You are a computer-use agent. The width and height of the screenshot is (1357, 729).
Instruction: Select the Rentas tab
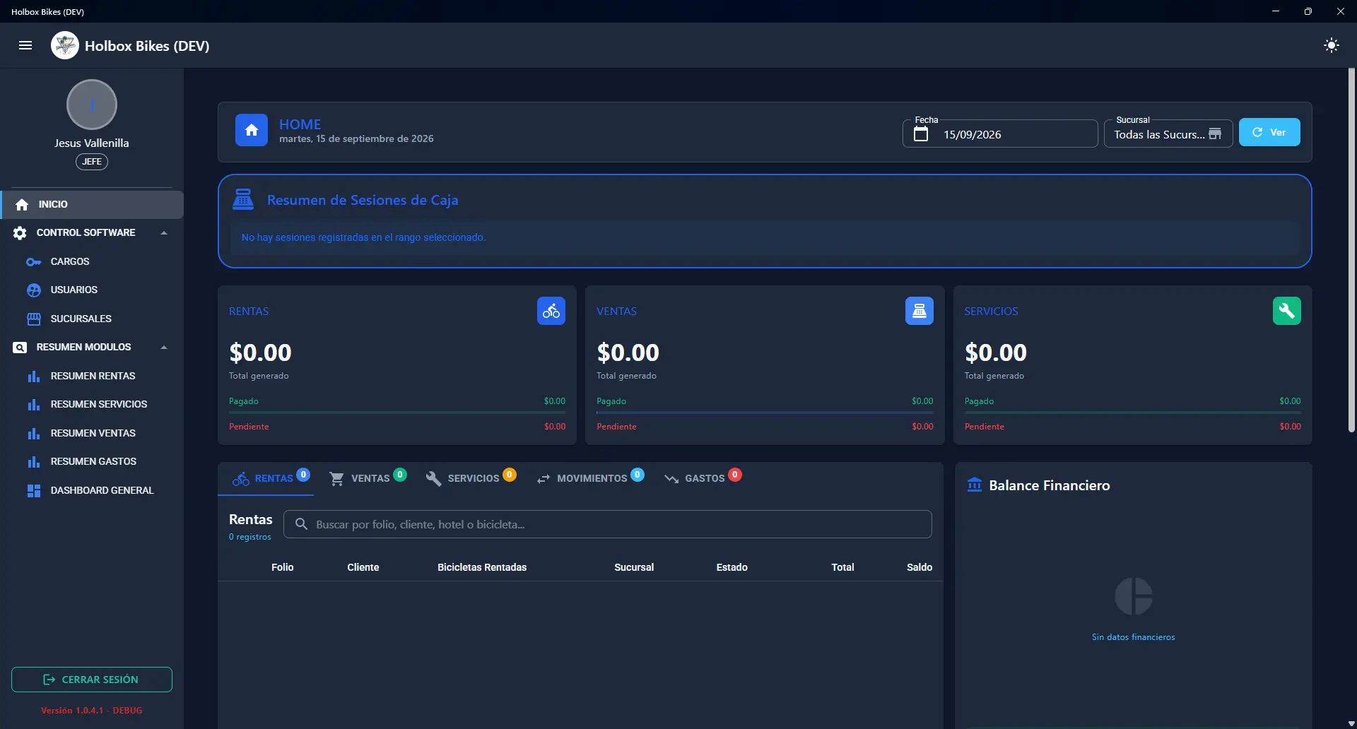(266, 478)
